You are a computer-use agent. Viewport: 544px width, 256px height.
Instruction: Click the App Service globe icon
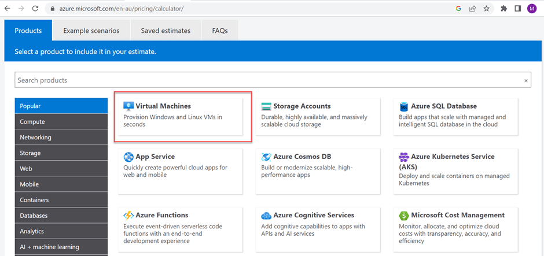[128, 157]
